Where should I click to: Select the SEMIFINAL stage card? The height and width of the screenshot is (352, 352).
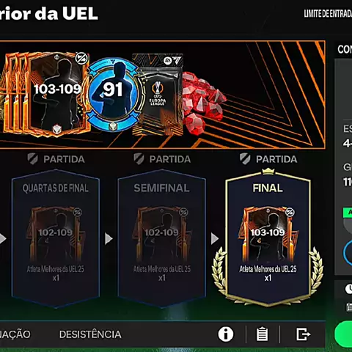click(x=161, y=238)
